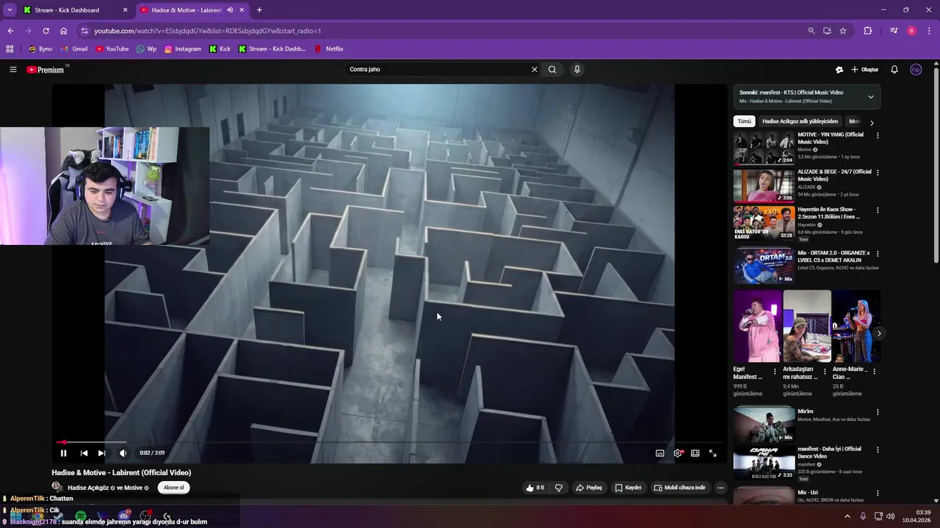
Task: Open the Gmail bookmark
Action: click(74, 49)
